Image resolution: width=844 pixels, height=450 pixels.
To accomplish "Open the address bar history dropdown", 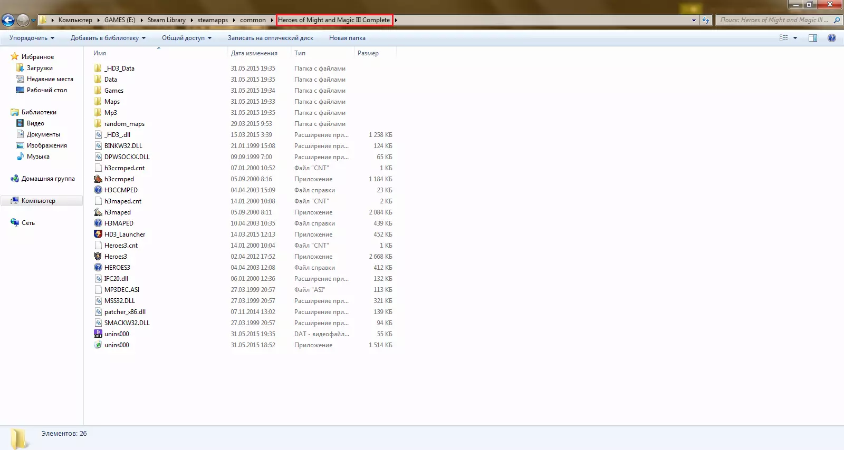I will pyautogui.click(x=694, y=20).
